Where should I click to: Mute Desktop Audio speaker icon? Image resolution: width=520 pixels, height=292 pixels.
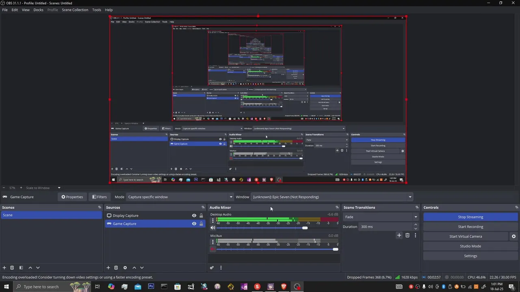212,228
